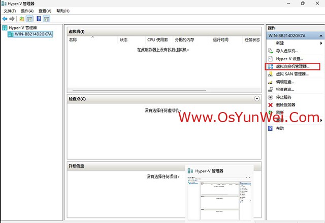Click 编辑磁盘... action

[285, 82]
